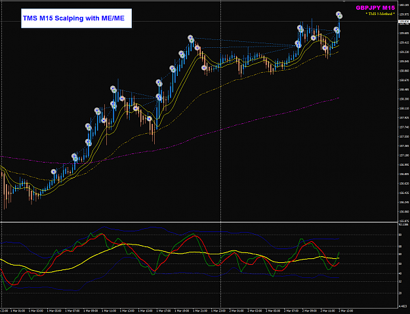Click the chart shift triangle marker at top
This screenshot has height=314, width=410.
[x=344, y=1]
